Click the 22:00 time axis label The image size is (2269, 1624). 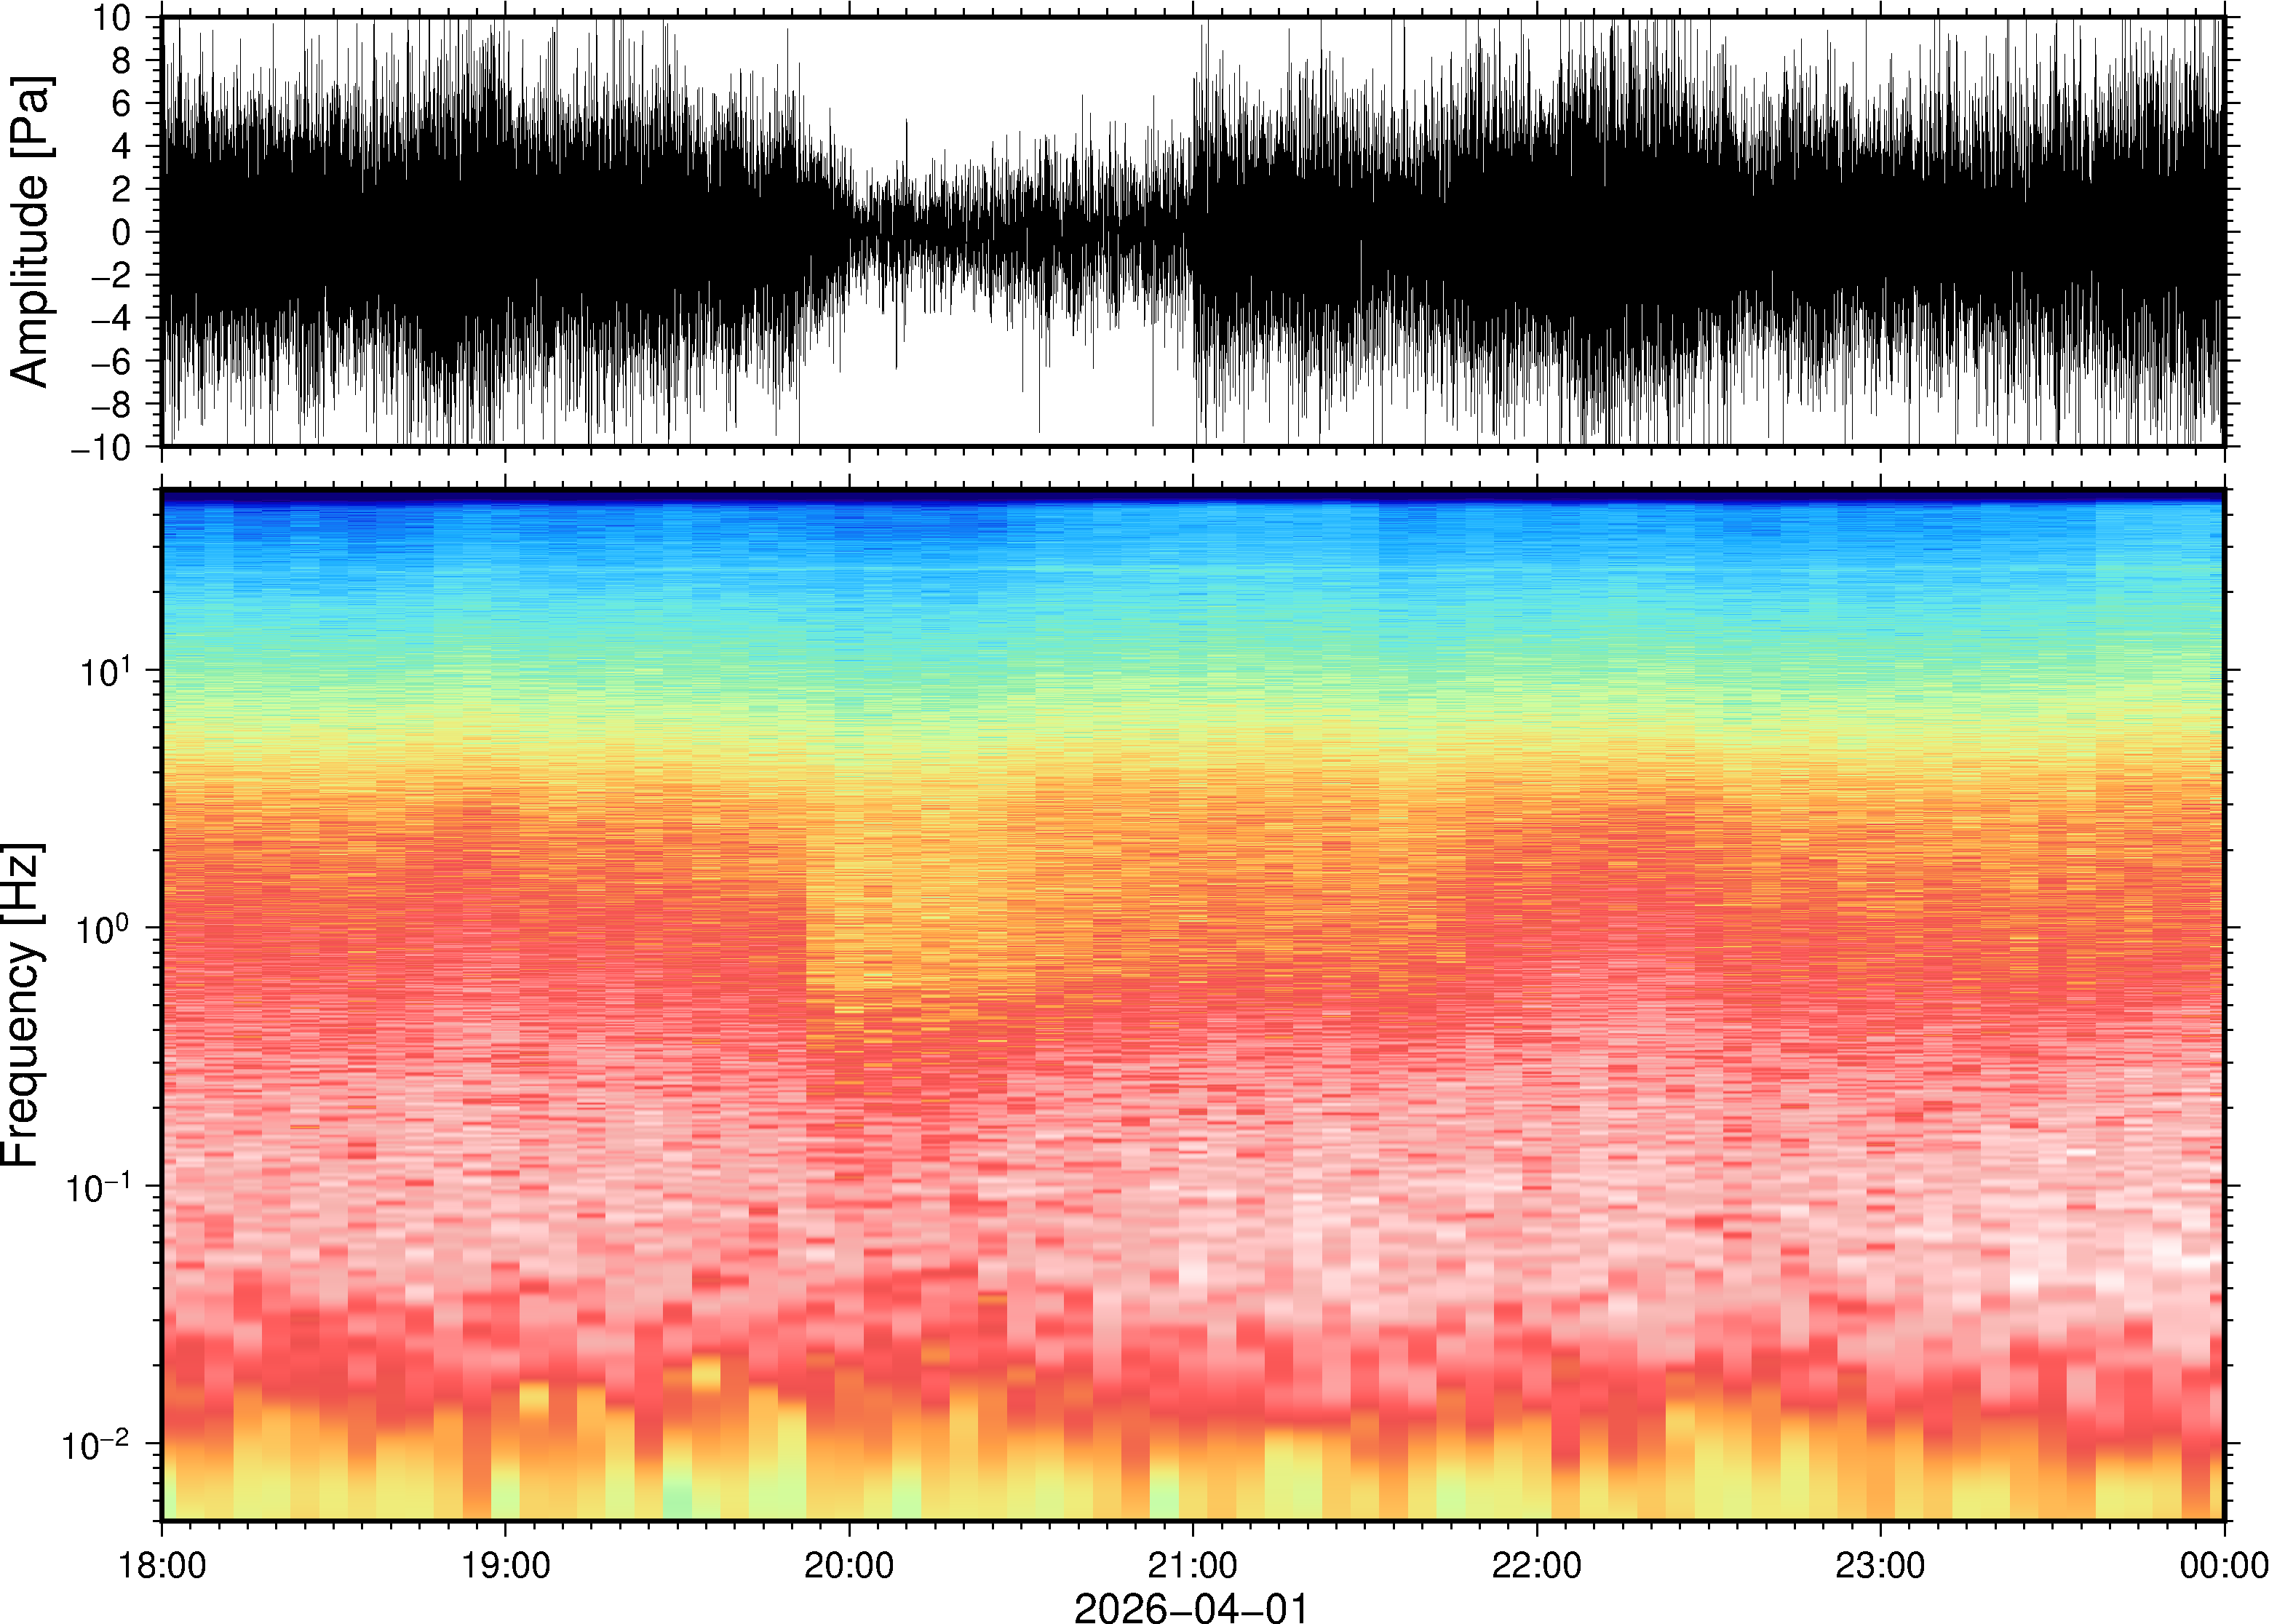click(1536, 1565)
